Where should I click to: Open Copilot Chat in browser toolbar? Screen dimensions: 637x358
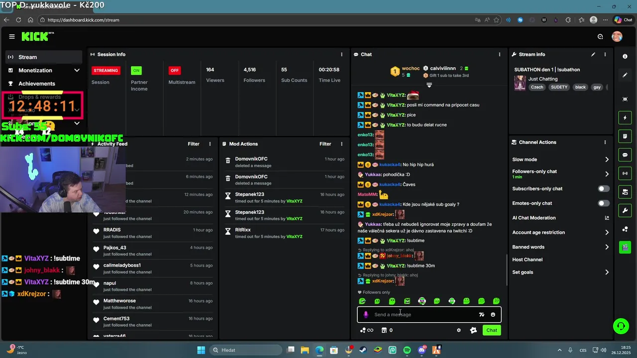[623, 20]
